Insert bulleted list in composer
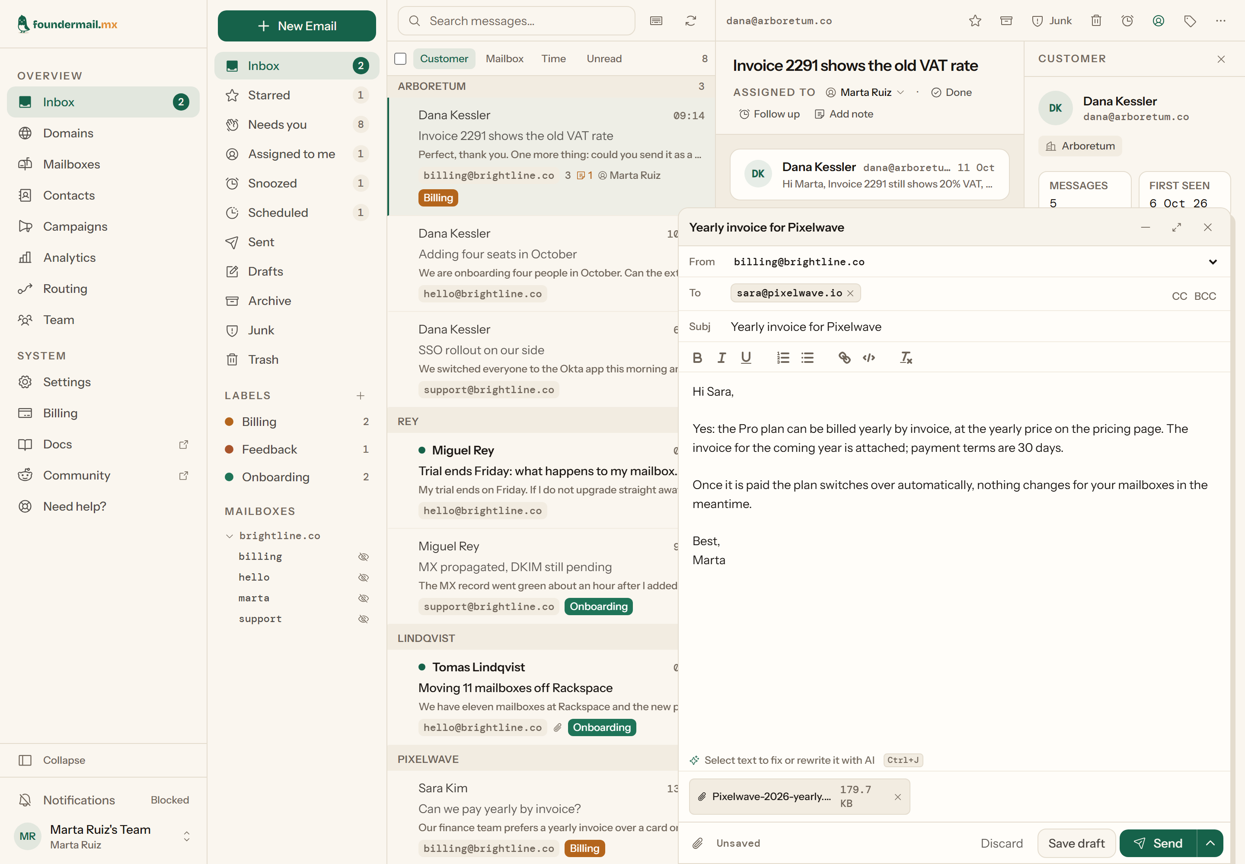The width and height of the screenshot is (1245, 864). [807, 358]
